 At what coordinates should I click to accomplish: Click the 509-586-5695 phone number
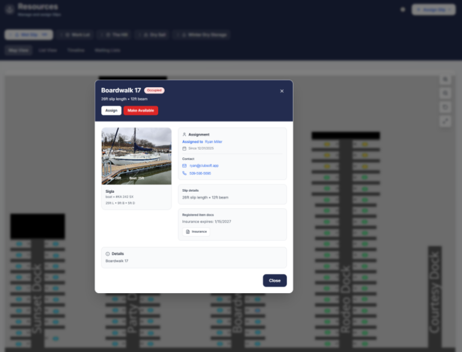click(200, 173)
